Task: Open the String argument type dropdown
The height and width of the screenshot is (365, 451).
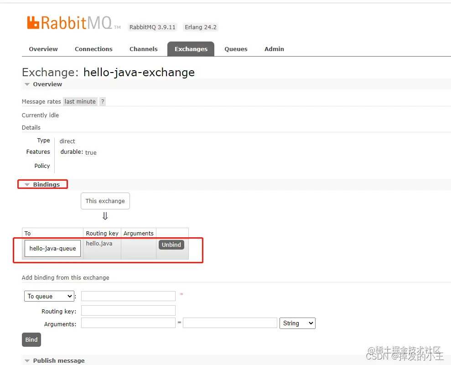Action: 297,323
